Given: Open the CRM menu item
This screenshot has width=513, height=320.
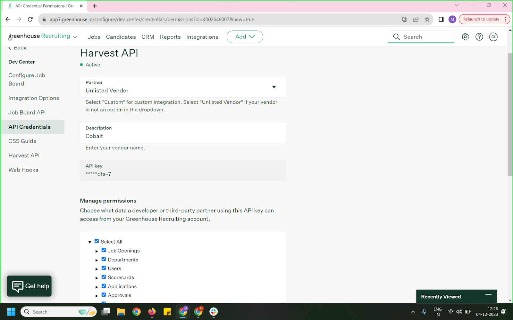Looking at the screenshot, I should (x=148, y=37).
